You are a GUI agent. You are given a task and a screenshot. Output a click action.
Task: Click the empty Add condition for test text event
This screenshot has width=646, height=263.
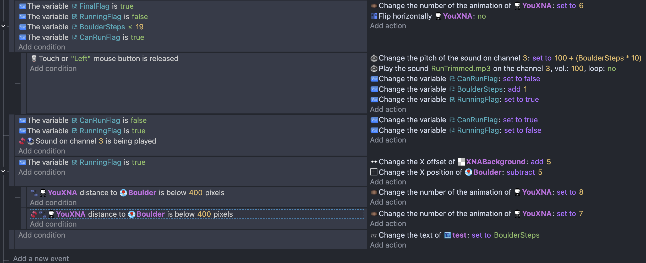(x=42, y=235)
